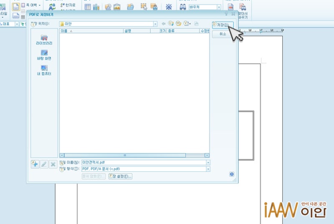Close the PDF로 저장하기 dialog
Viewport: 334px width, 224px height.
[x=233, y=14]
